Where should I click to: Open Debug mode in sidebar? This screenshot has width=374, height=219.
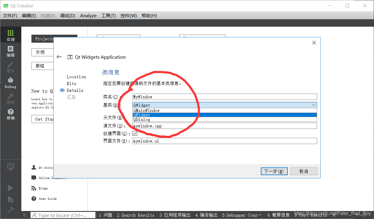(11, 82)
